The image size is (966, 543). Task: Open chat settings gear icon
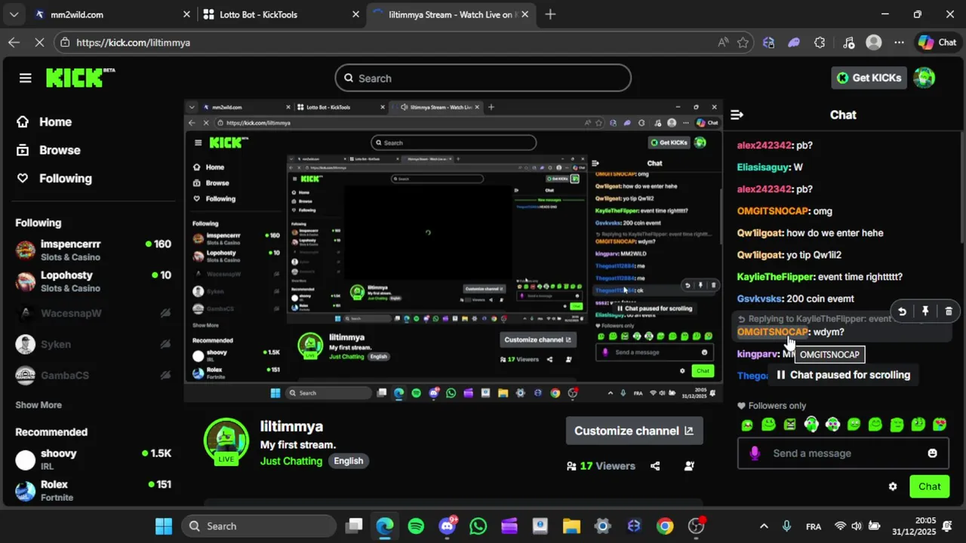click(893, 486)
